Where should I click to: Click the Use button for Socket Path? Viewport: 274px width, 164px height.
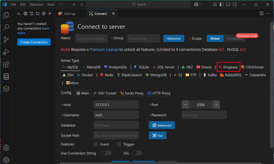coord(158,136)
